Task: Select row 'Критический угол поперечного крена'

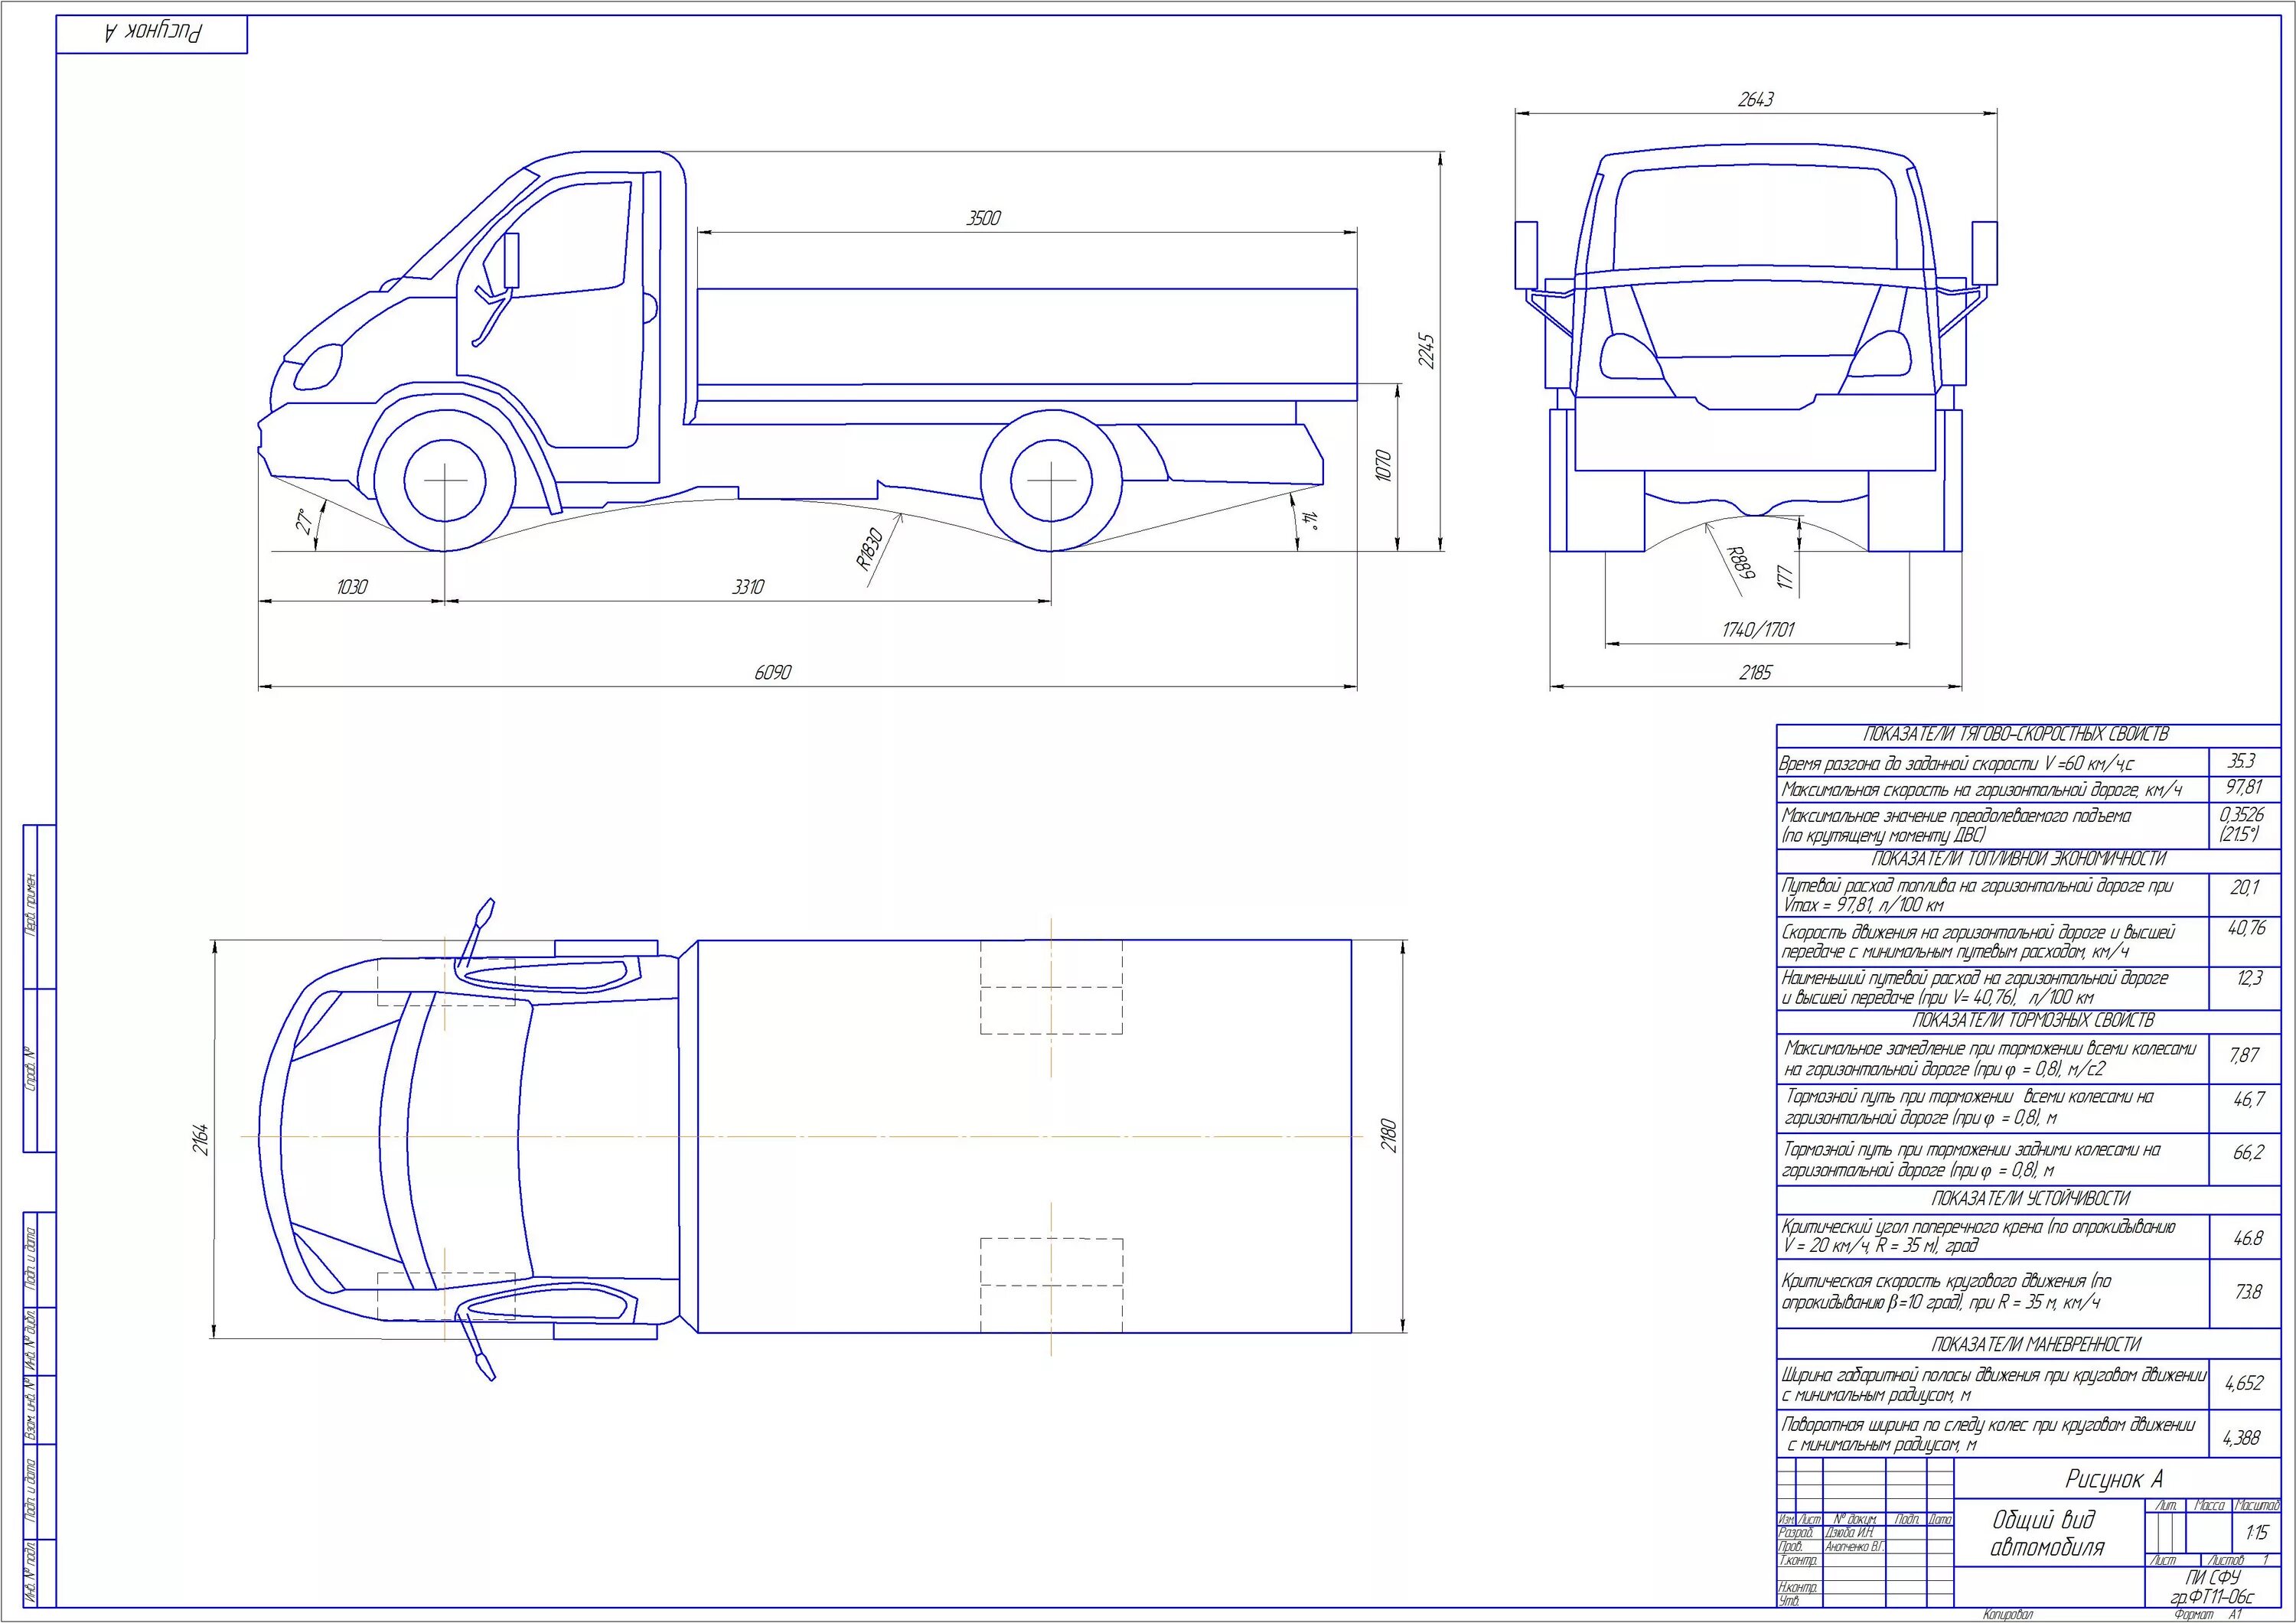Action: [1992, 1236]
